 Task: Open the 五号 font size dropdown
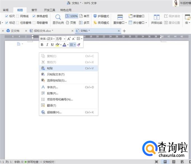click(61, 39)
